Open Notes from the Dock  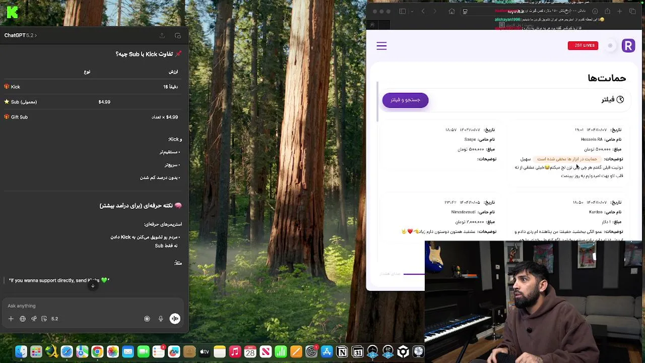(x=219, y=351)
